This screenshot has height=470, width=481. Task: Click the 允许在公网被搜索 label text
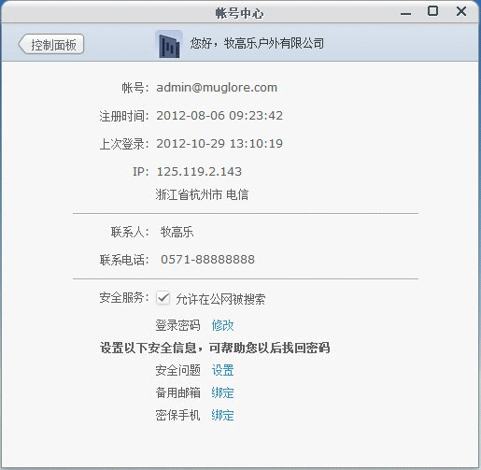[x=220, y=299]
